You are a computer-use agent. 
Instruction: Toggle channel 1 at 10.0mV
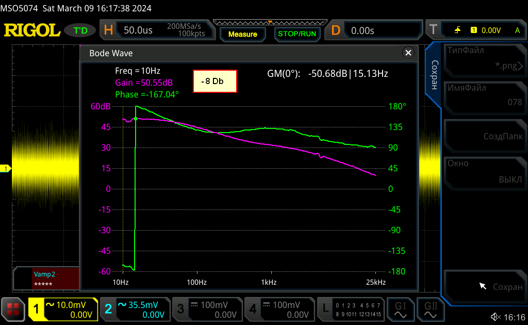coord(63,309)
